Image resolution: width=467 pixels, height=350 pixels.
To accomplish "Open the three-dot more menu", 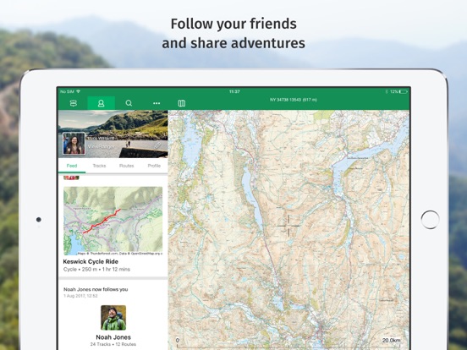I will (157, 103).
